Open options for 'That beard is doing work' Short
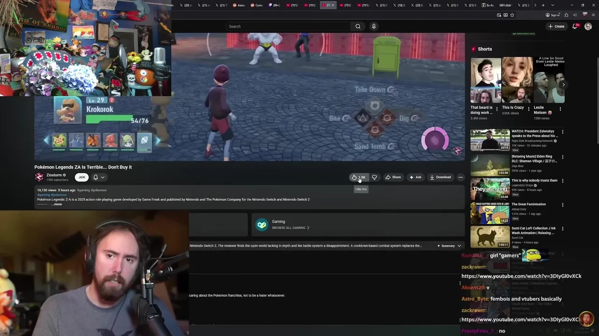The width and height of the screenshot is (599, 336). (x=497, y=109)
